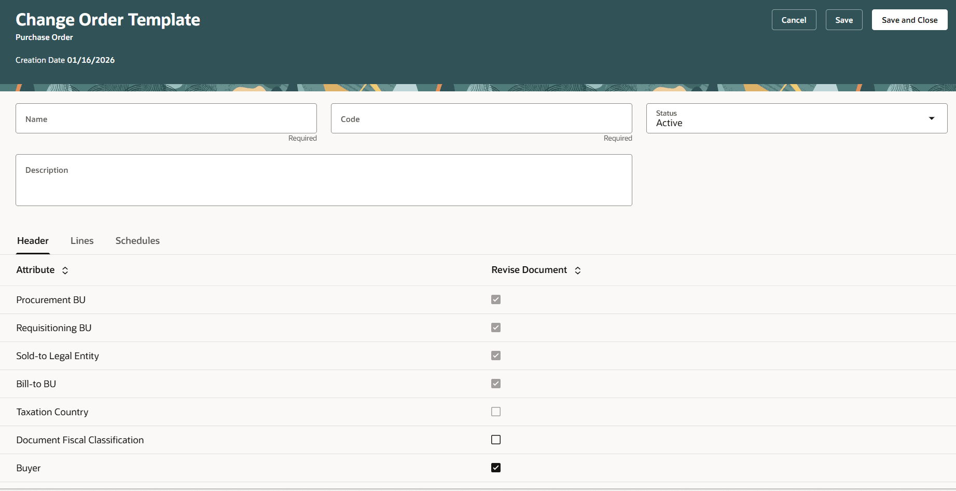Select the Buyer attribute text
Image resolution: width=956 pixels, height=491 pixels.
pos(29,468)
